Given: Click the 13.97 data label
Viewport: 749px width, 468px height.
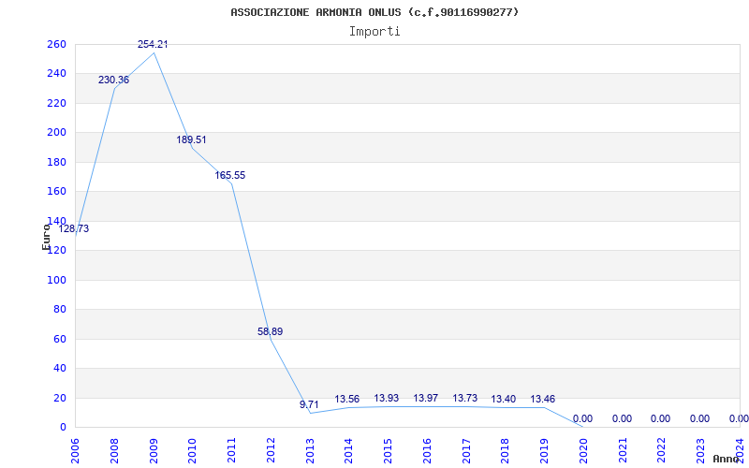Looking at the screenshot, I should pos(425,399).
